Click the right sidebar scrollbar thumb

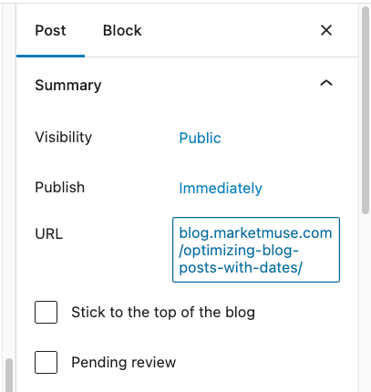(x=366, y=110)
